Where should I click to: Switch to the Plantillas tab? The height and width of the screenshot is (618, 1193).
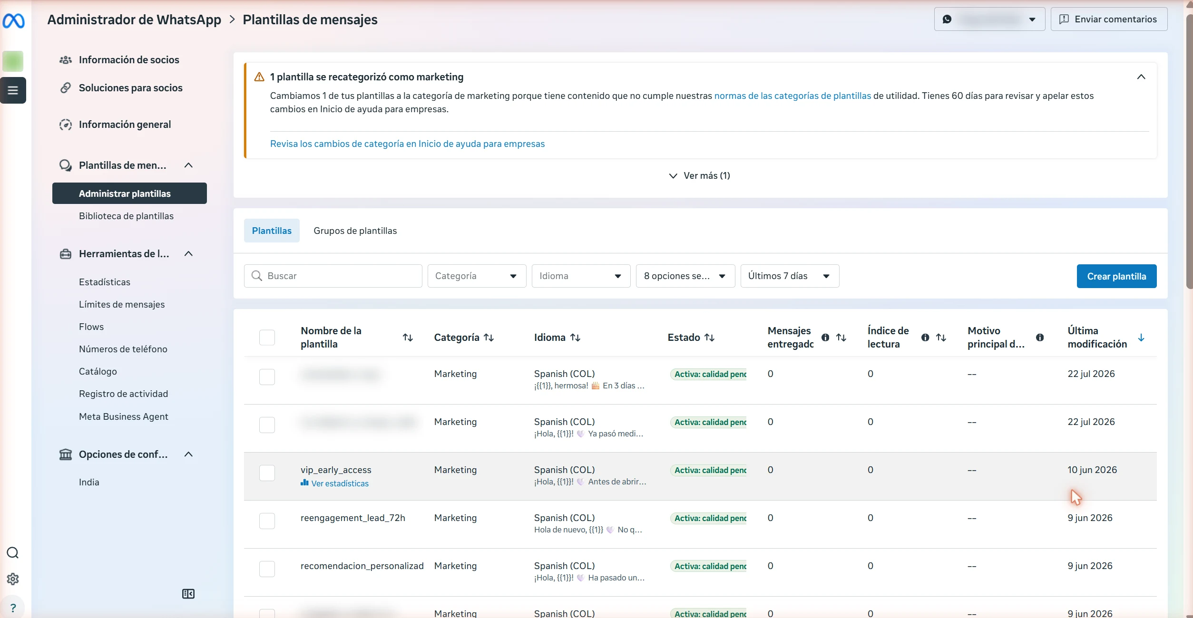pos(272,231)
